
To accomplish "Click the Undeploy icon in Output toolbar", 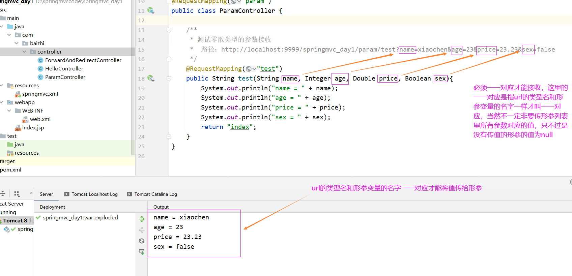I will tap(142, 230).
